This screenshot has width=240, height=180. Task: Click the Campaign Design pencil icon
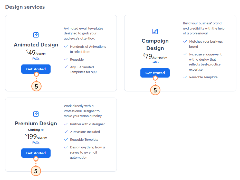pyautogui.click(x=155, y=31)
